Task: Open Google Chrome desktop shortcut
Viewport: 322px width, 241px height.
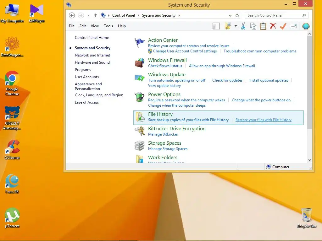Action: (12, 83)
